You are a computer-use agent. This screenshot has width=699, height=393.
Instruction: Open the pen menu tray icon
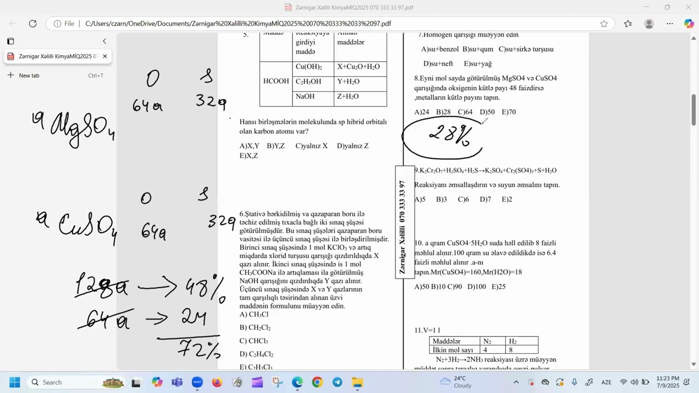589,382
